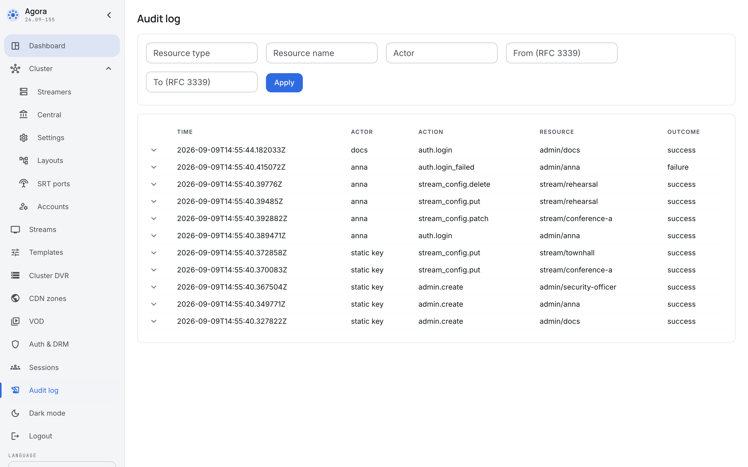
Task: Click the SRT ports antenna icon
Action: pos(24,183)
